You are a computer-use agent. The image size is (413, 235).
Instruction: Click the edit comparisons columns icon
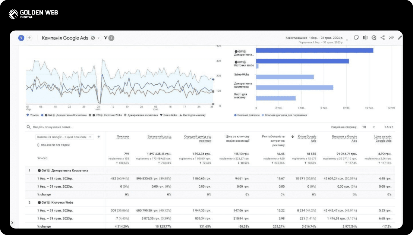[365, 38]
